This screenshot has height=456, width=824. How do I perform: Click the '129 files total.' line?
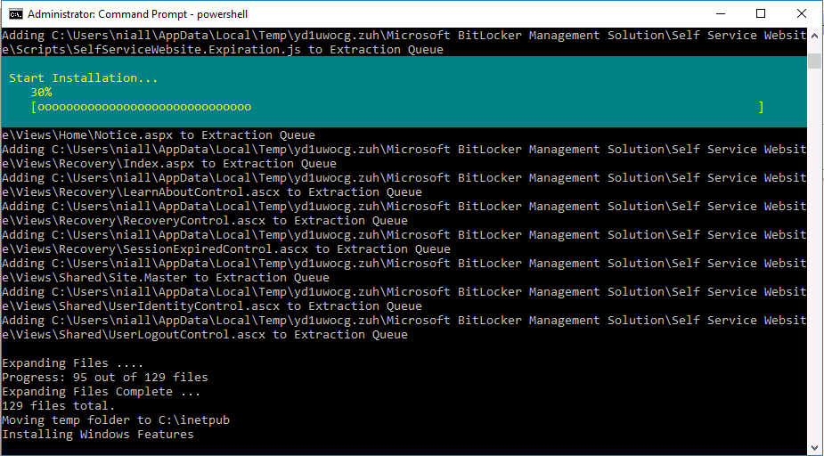pyautogui.click(x=58, y=406)
